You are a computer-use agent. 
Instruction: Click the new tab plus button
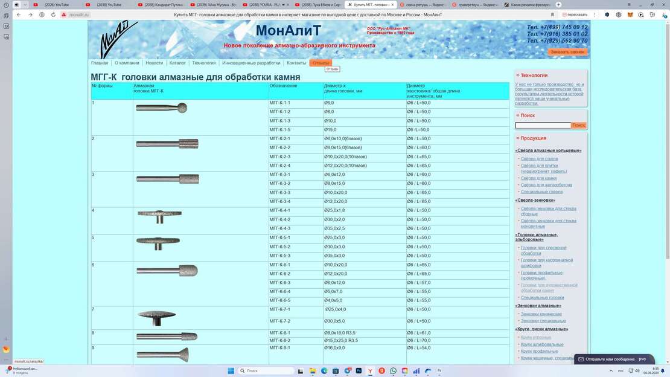tap(558, 5)
